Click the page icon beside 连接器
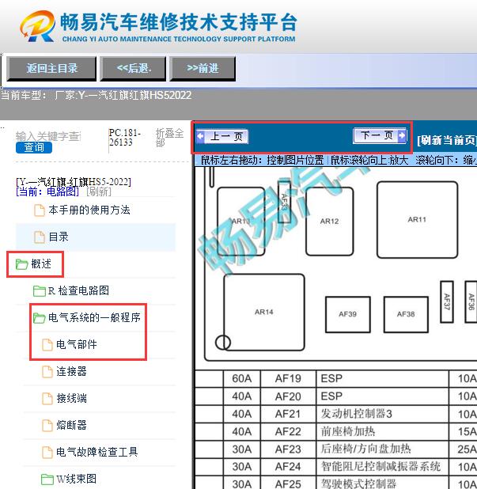The image size is (477, 489). [x=47, y=372]
